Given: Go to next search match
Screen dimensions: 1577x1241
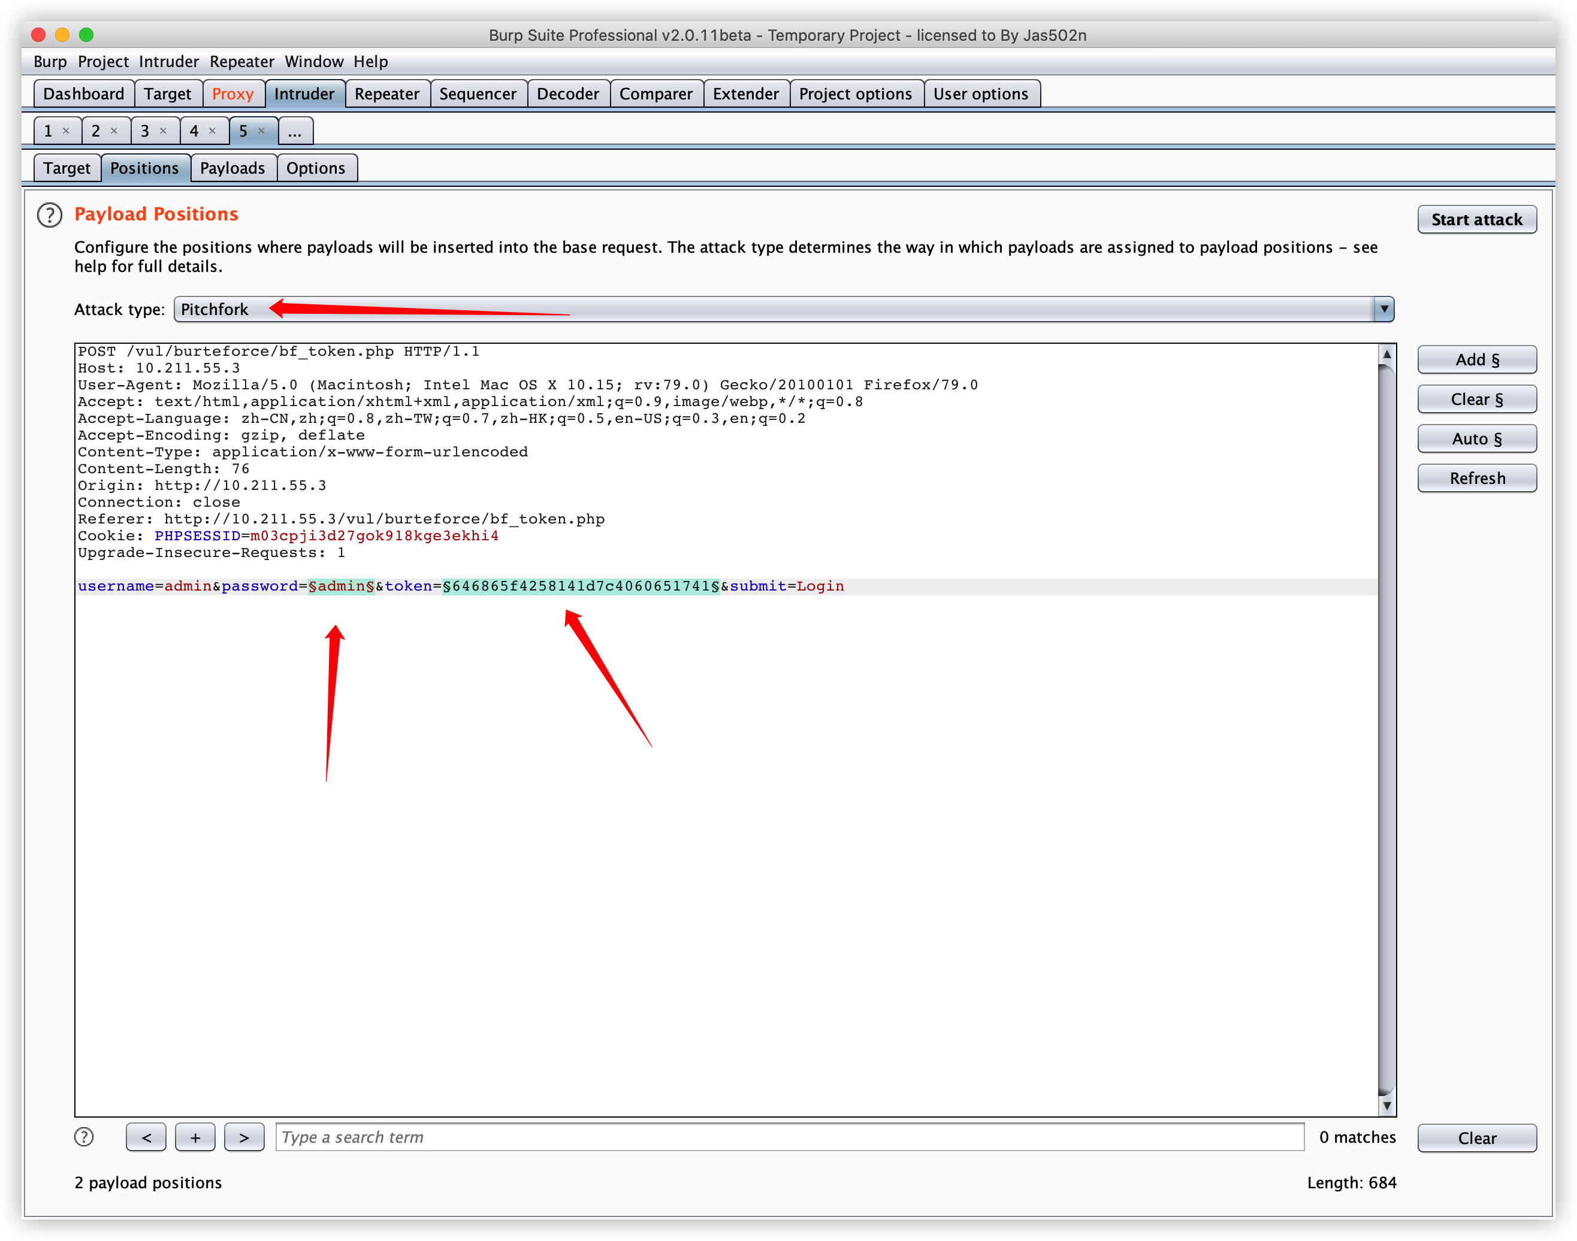Looking at the screenshot, I should point(244,1138).
